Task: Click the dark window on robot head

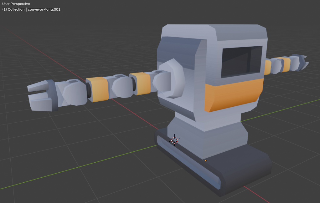Action: 241,61
